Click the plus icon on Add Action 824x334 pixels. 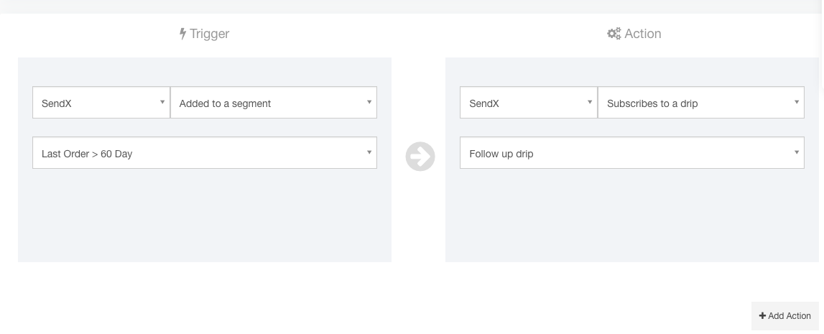click(x=762, y=316)
